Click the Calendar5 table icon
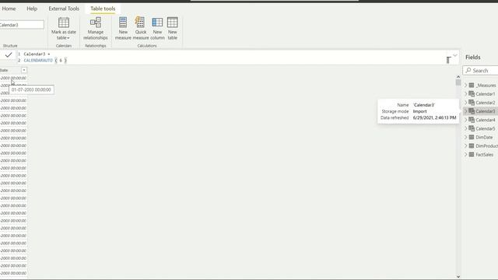This screenshot has height=280, width=498. pos(472,128)
